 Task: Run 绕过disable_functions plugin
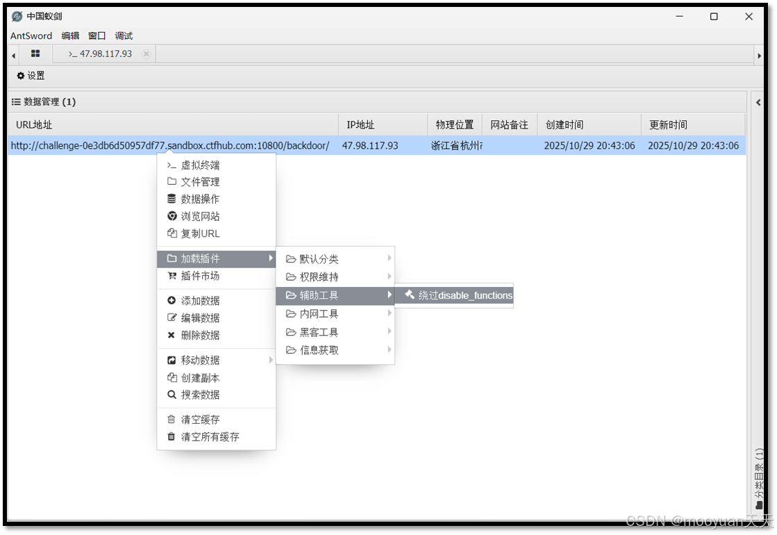(x=454, y=295)
